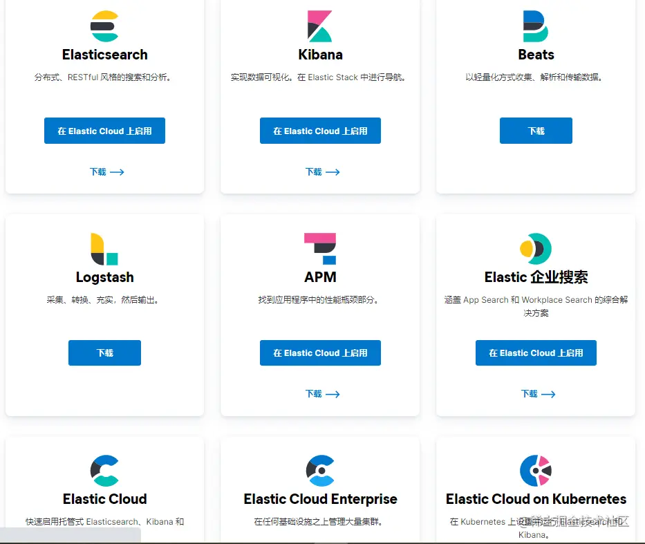Click the Elastic Cloud logo icon
645x544 pixels.
[104, 471]
